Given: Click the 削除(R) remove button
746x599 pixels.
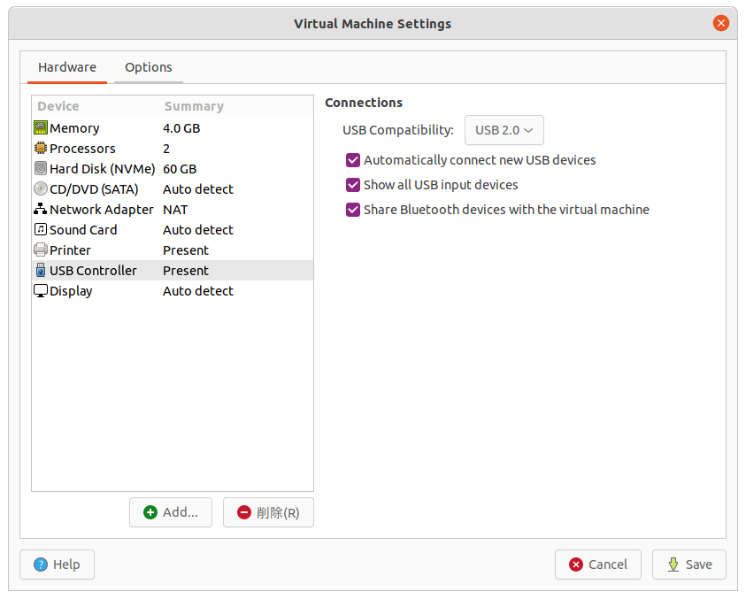Looking at the screenshot, I should 268,512.
